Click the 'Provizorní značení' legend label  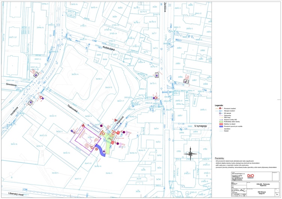pos(230,108)
